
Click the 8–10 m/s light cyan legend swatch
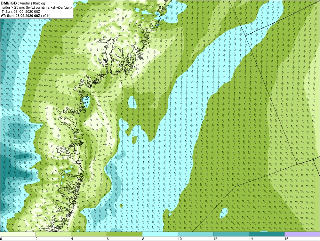pos(160,234)
